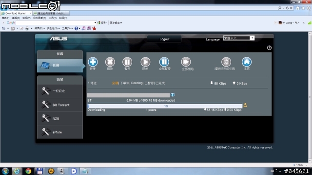Click the Read mail icon in command bar
This screenshot has height=175, width=312.
21,28
